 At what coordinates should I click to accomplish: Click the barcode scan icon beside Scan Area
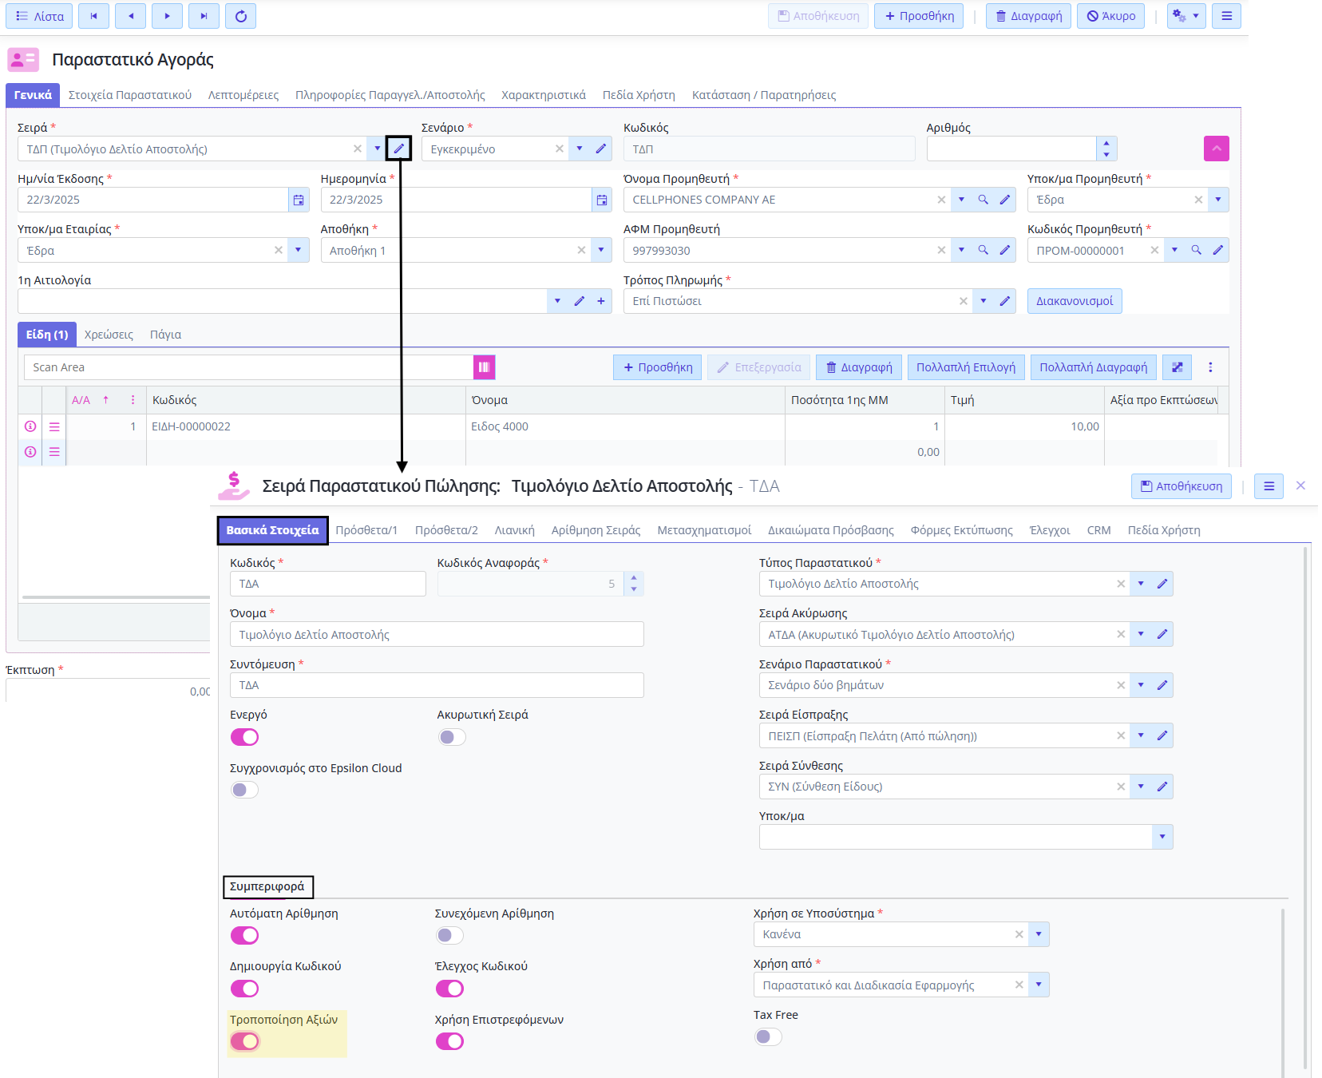484,367
